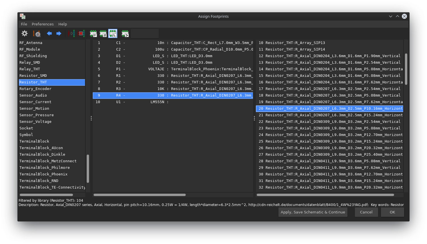This screenshot has width=427, height=244.
Task: Choose footprint 11 R_Array_SIP14
Action: tap(329, 49)
